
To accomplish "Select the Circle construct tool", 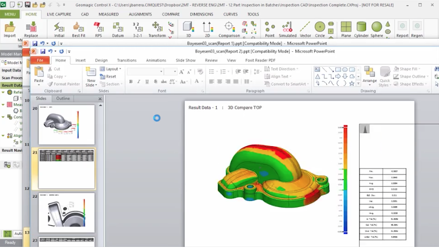I will [x=320, y=29].
